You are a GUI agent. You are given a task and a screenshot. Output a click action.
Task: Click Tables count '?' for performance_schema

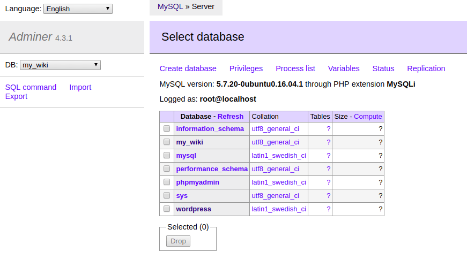tap(328, 169)
